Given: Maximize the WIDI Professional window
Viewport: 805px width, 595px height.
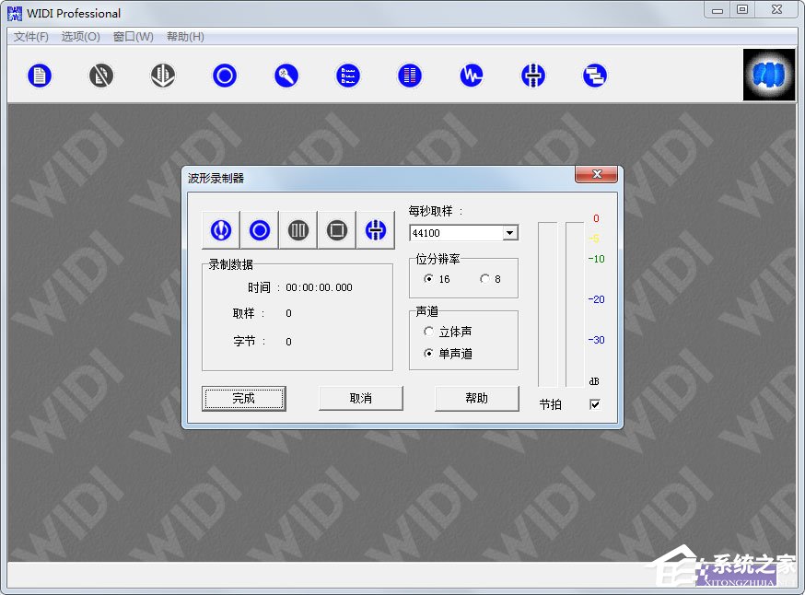Looking at the screenshot, I should (x=742, y=10).
